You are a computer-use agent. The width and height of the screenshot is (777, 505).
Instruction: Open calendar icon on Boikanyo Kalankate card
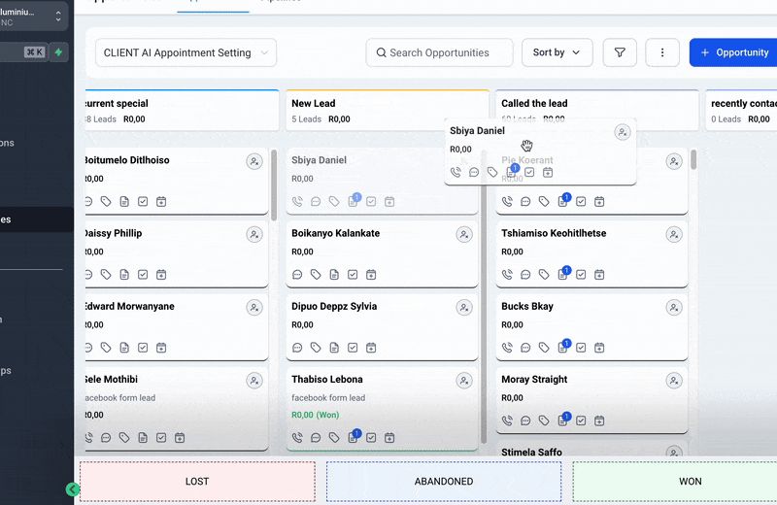pos(371,275)
